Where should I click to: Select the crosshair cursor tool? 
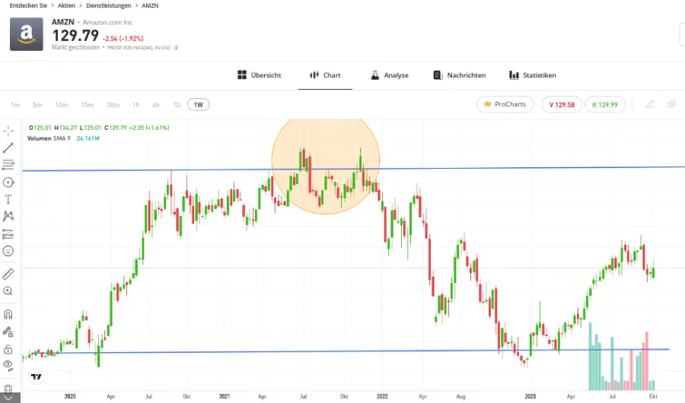8,131
